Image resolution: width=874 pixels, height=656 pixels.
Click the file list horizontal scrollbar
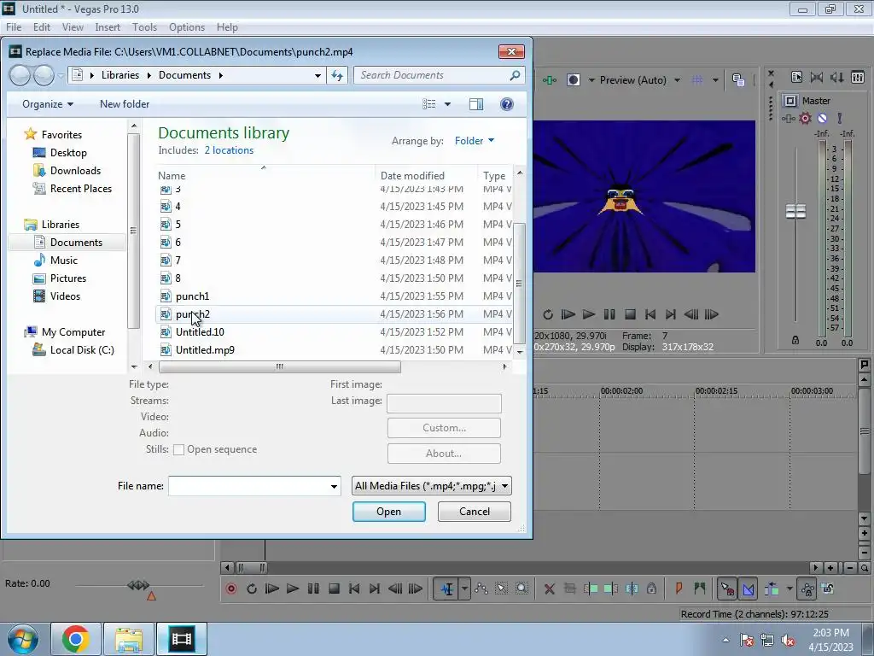pos(280,366)
